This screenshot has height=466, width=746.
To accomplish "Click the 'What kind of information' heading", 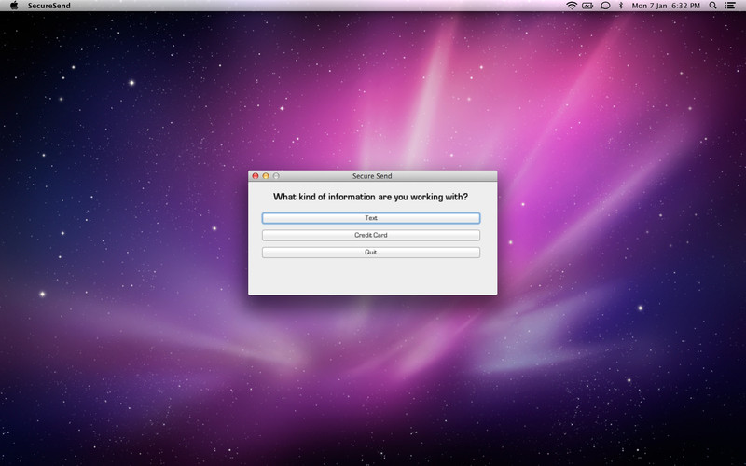I will (370, 197).
